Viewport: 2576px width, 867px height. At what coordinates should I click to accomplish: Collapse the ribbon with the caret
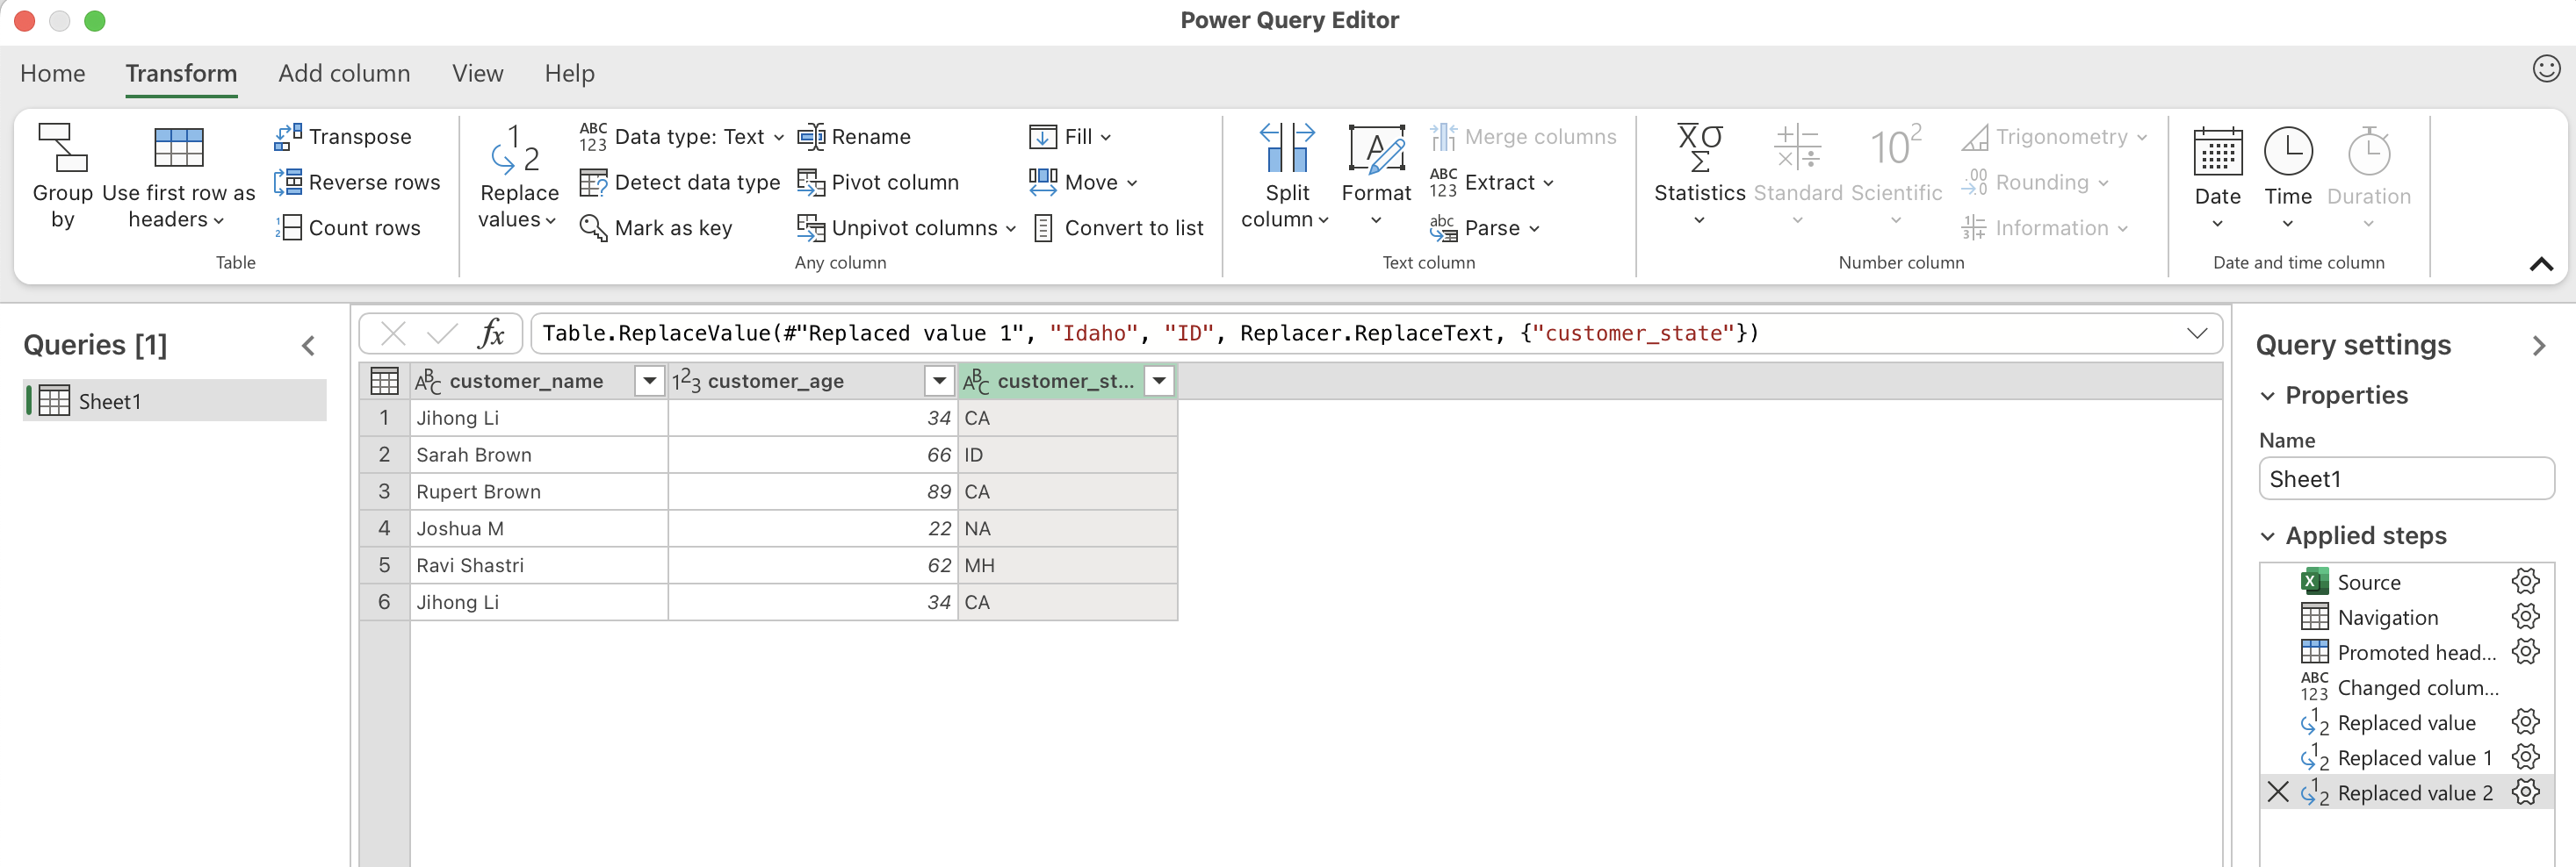click(2540, 263)
